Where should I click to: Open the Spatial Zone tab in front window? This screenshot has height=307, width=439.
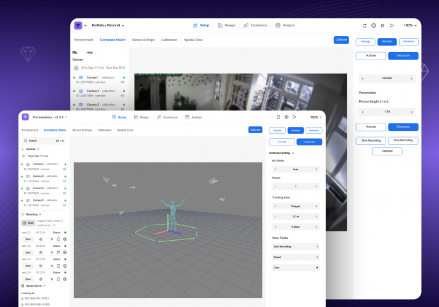[x=124, y=130]
